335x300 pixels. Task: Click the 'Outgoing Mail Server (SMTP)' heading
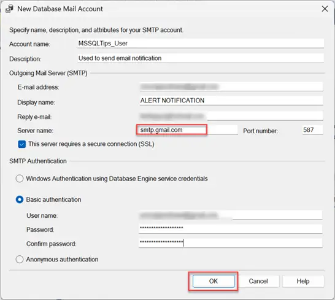48,73
